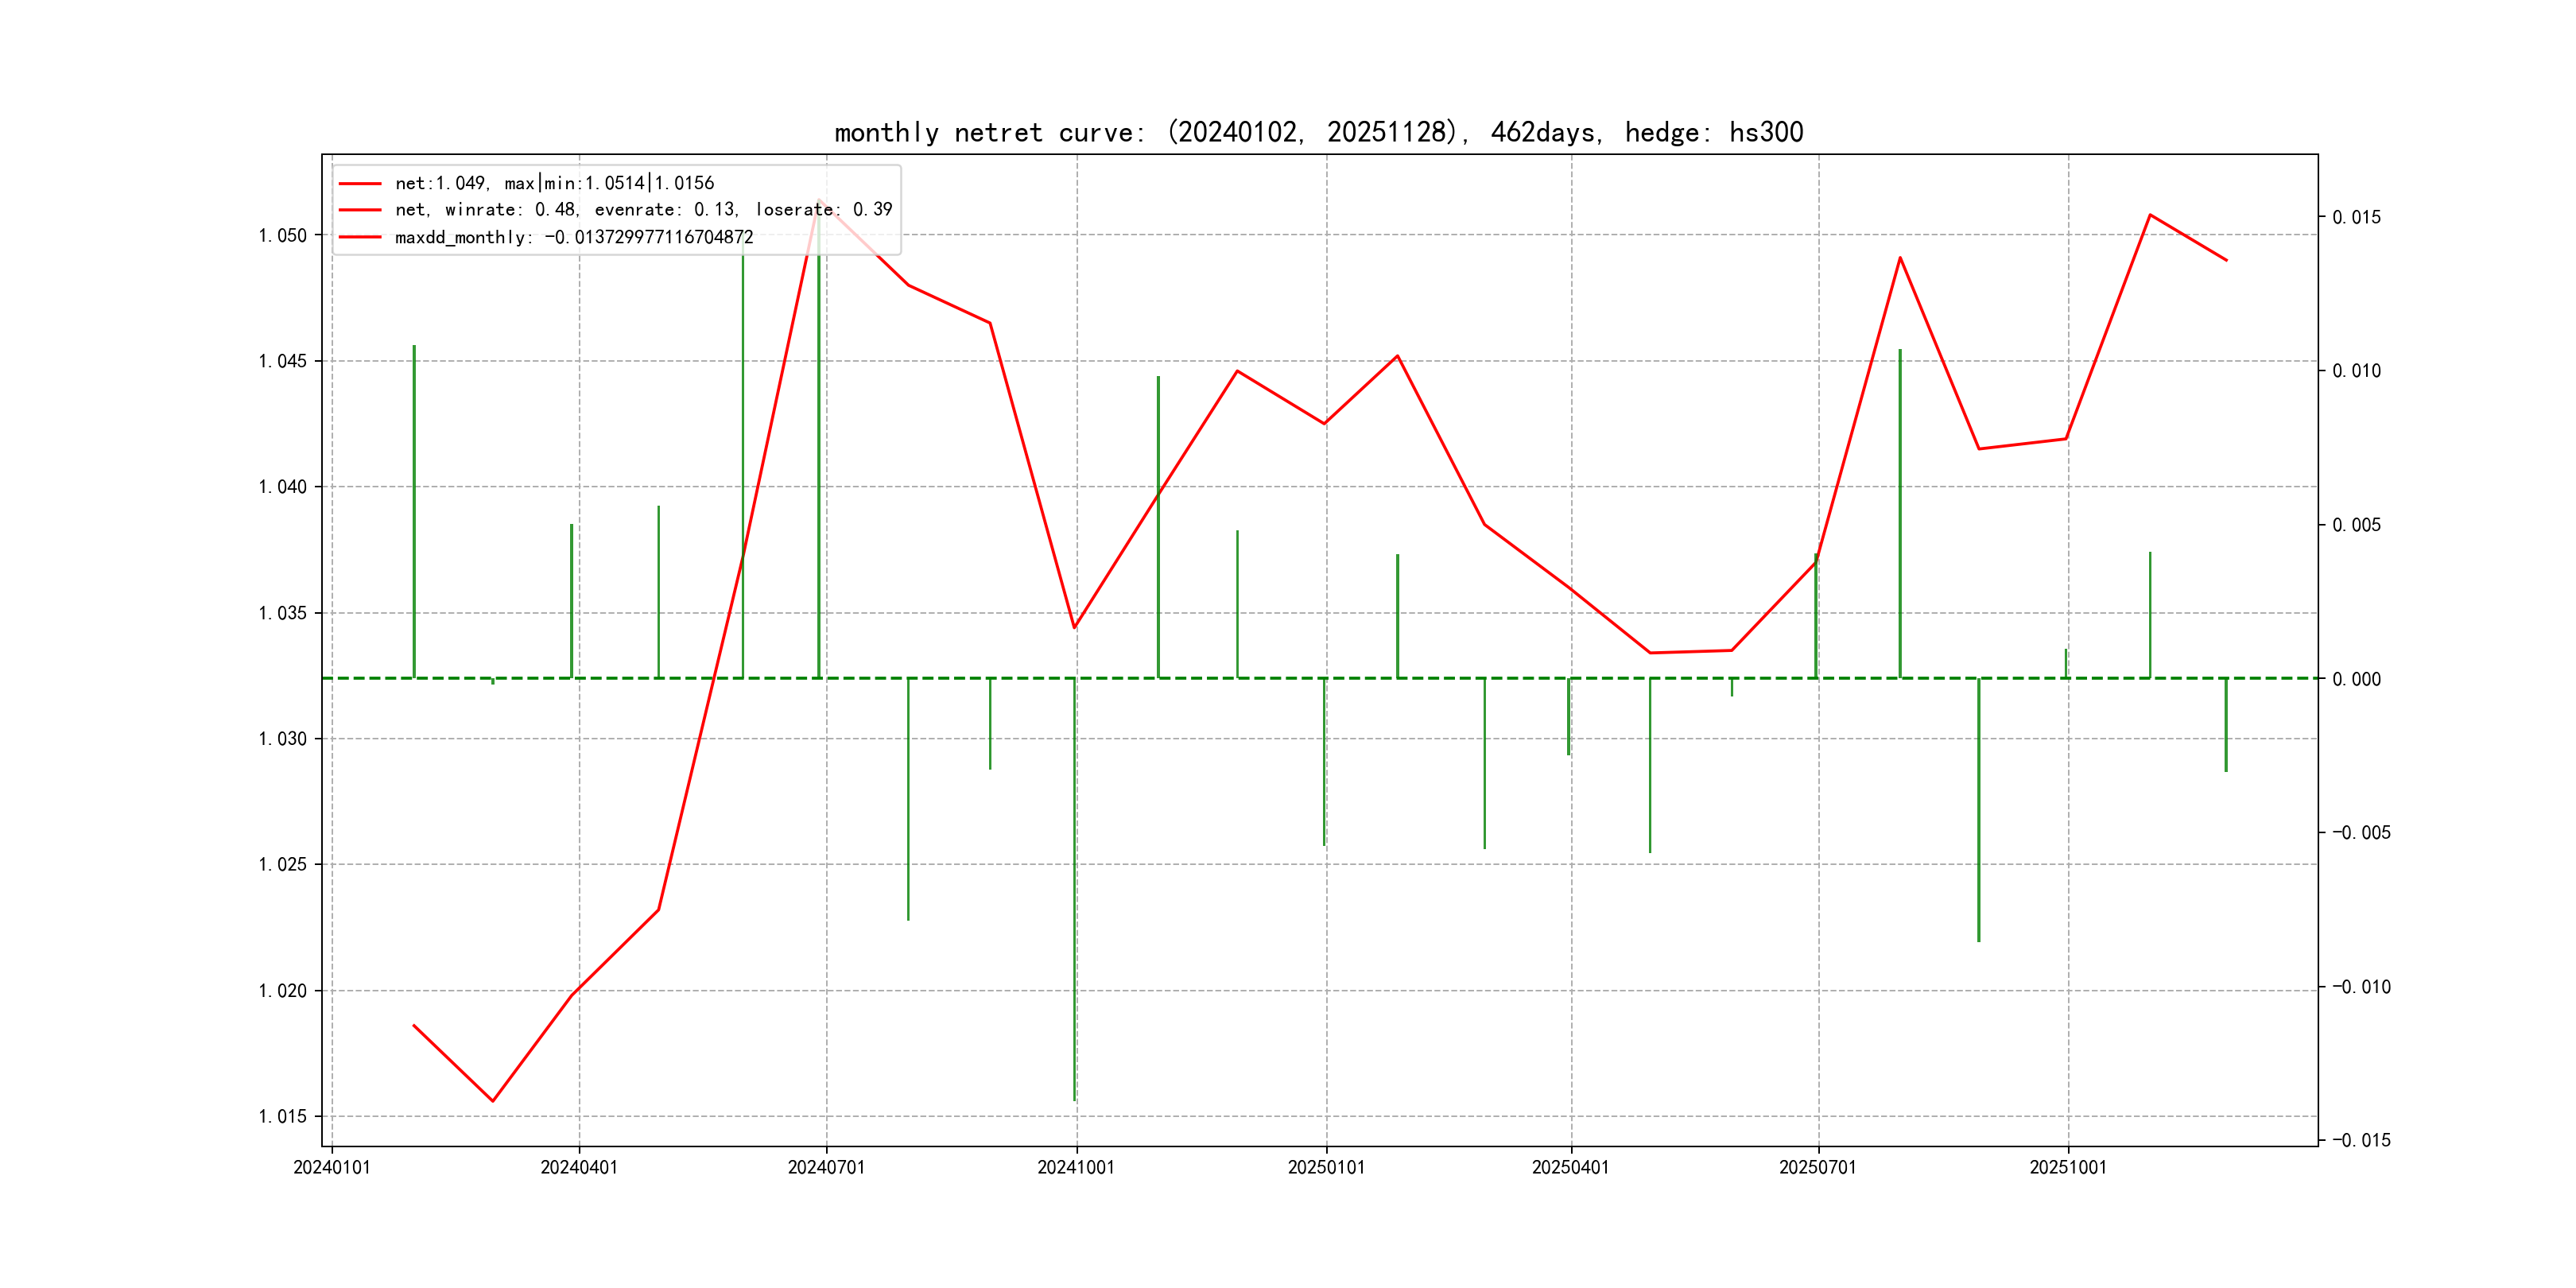The image size is (2576, 1288).
Task: Click the 20250401 x-axis date label
Action: click(1570, 1167)
